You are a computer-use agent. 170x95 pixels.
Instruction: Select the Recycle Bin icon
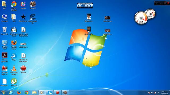coord(5,31)
